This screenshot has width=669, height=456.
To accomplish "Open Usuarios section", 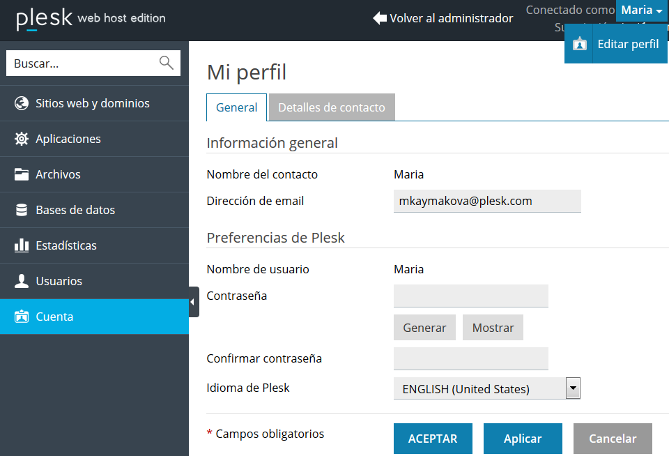I will point(94,281).
